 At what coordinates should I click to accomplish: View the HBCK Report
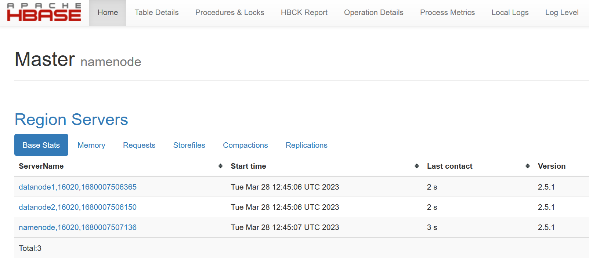[304, 12]
